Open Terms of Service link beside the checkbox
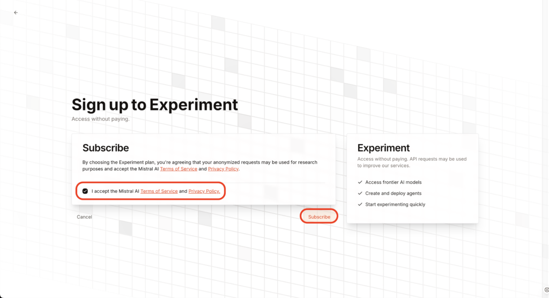549x298 pixels. pyautogui.click(x=159, y=191)
